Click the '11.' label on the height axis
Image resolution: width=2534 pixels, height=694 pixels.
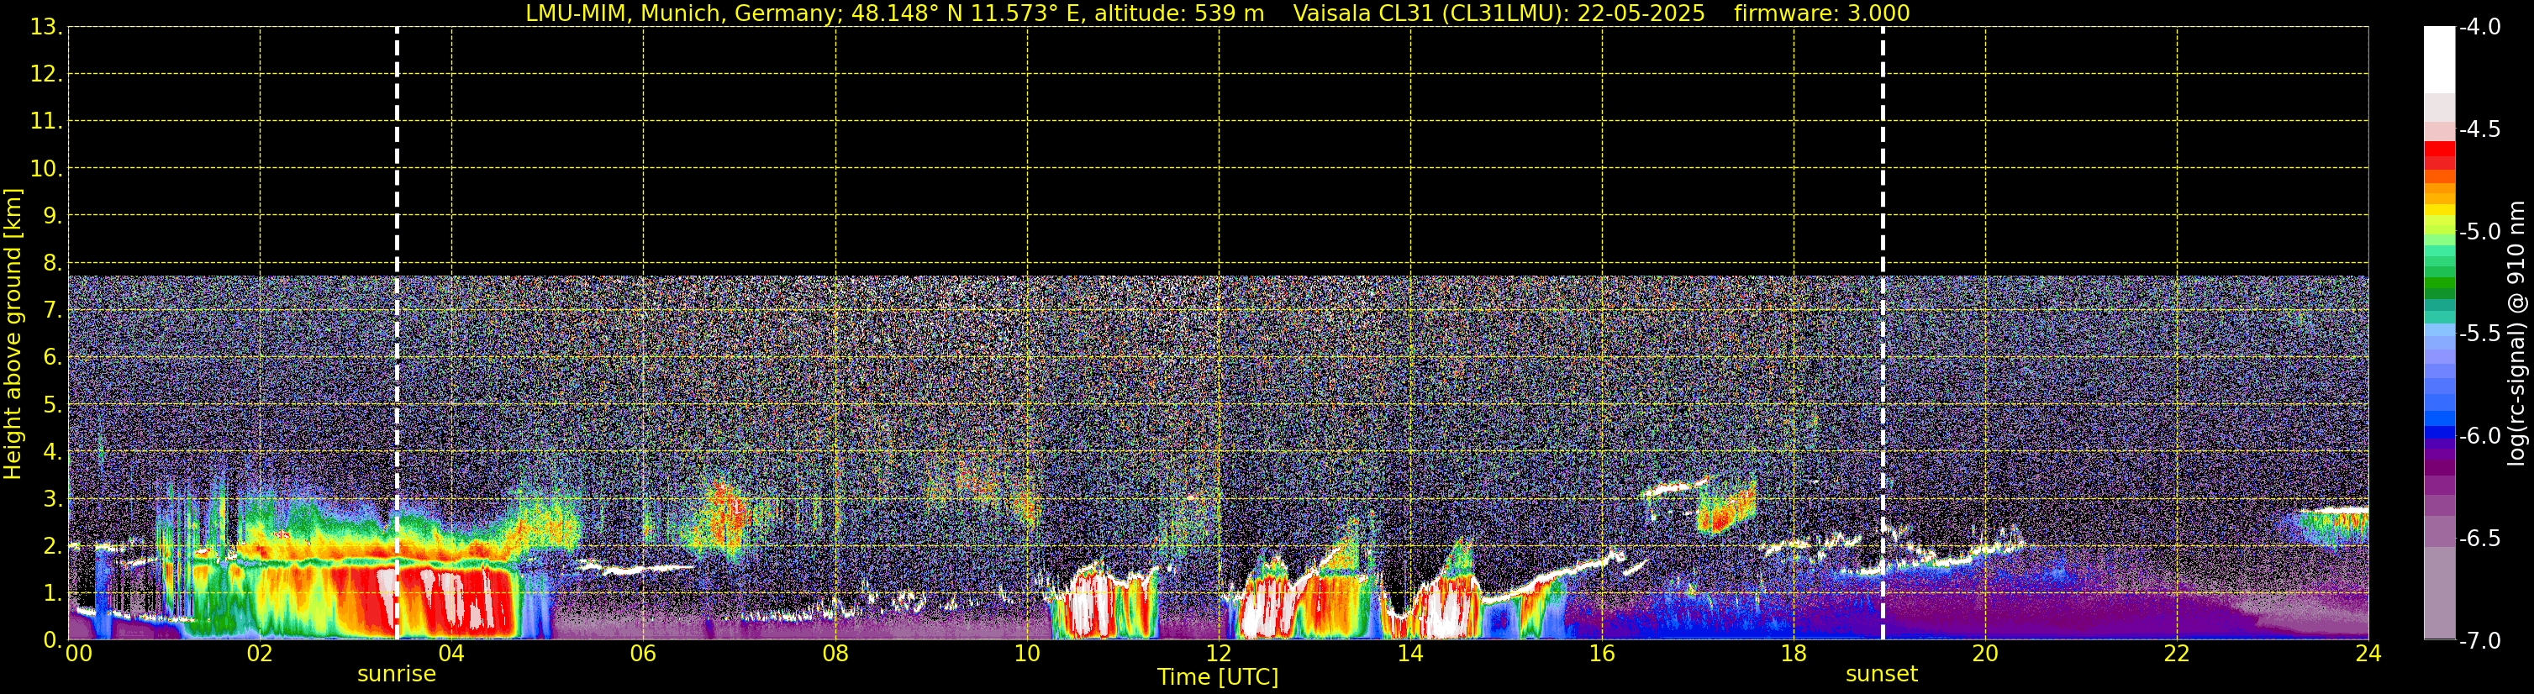click(46, 122)
